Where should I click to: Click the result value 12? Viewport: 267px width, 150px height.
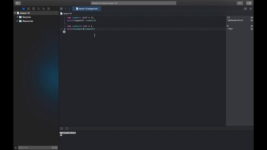[x=228, y=17]
